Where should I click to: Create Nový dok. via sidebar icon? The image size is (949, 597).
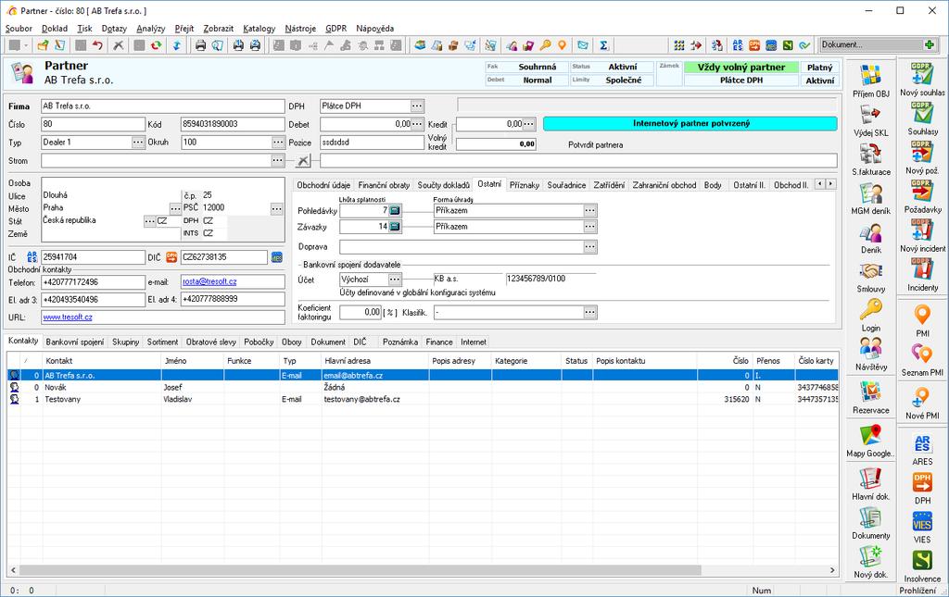click(870, 562)
